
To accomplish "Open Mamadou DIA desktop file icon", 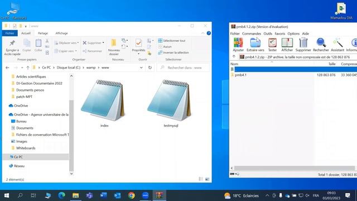I will click(x=341, y=11).
